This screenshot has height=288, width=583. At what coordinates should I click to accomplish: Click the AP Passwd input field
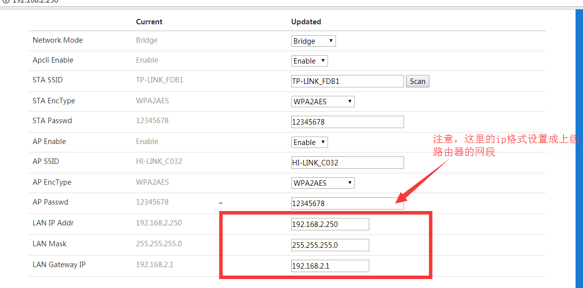(x=347, y=204)
